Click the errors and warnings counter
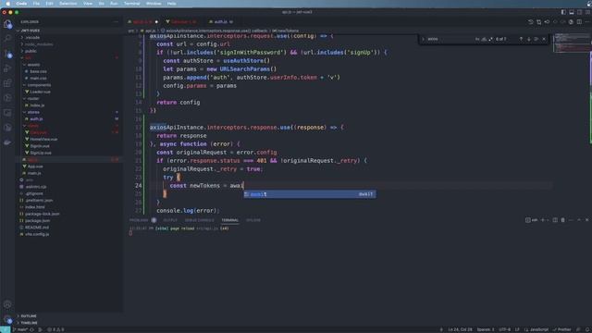The width and height of the screenshot is (592, 333). click(x=55, y=329)
